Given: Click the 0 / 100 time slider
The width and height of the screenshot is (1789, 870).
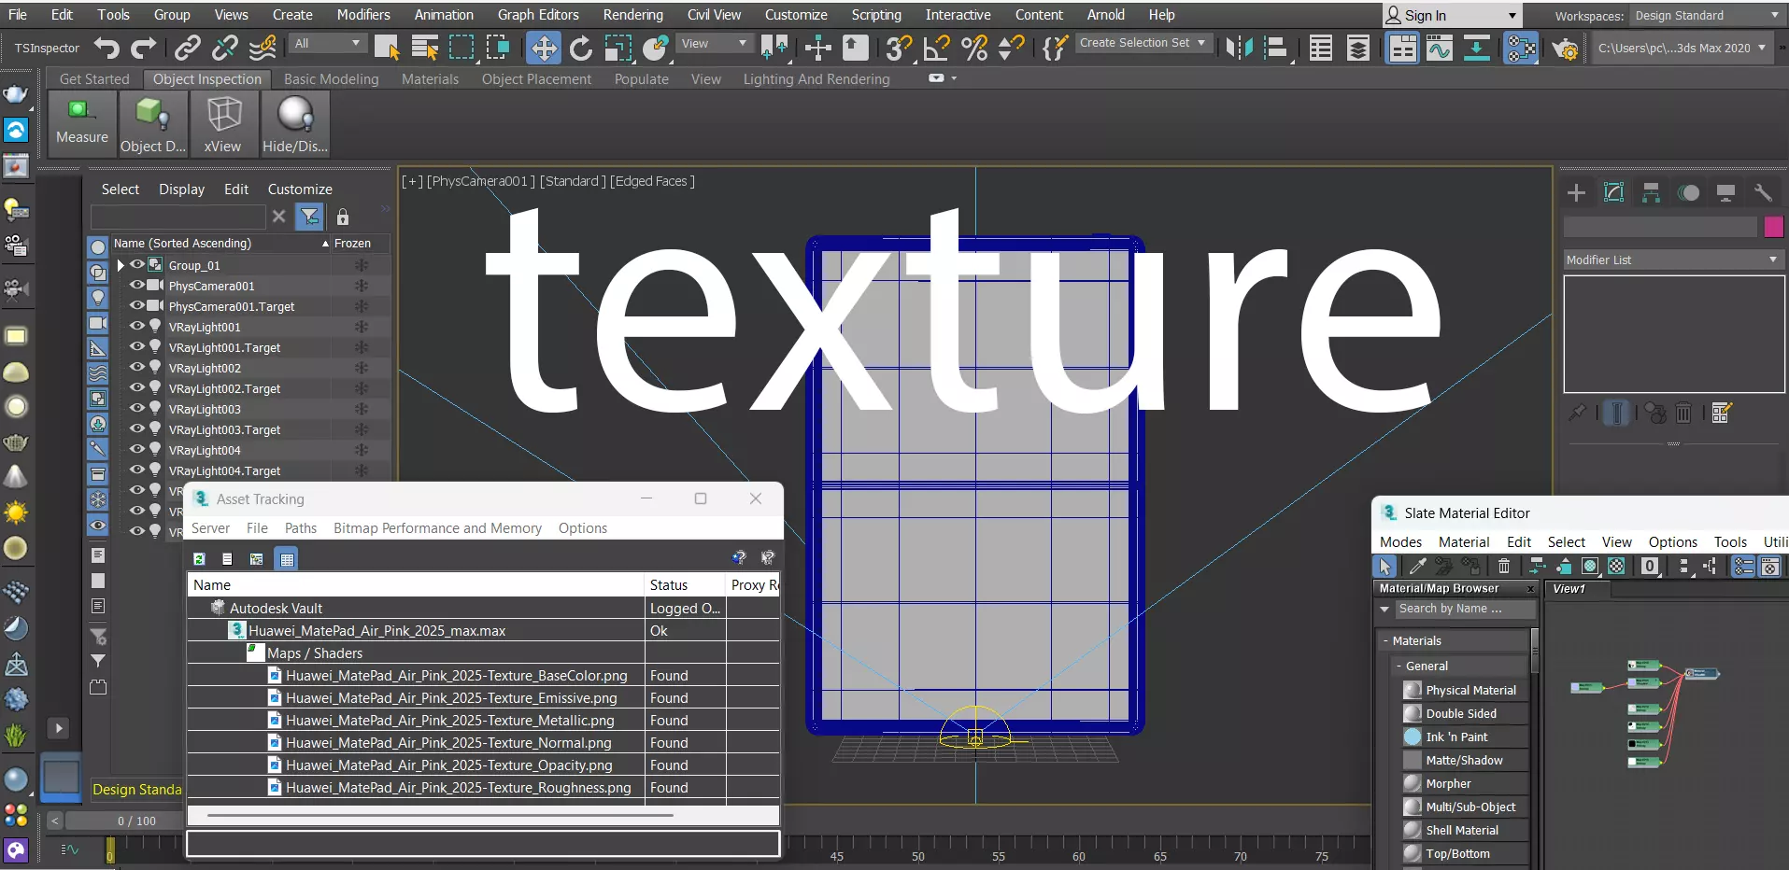Looking at the screenshot, I should coord(137,821).
